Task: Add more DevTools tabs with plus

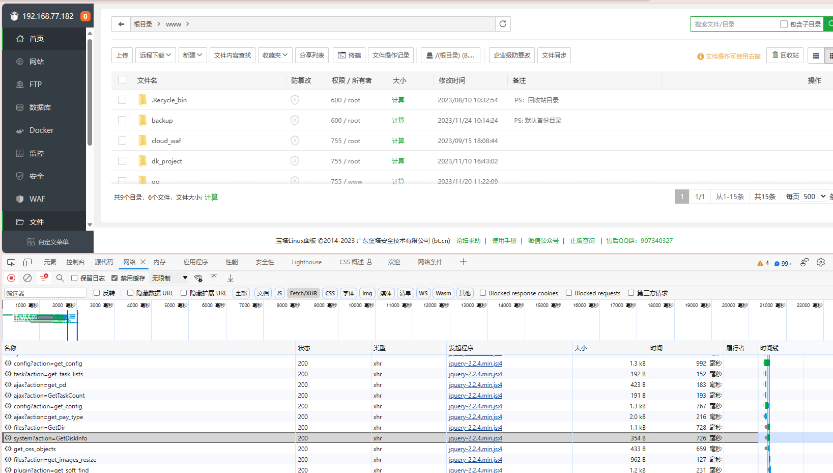Action: pos(463,262)
